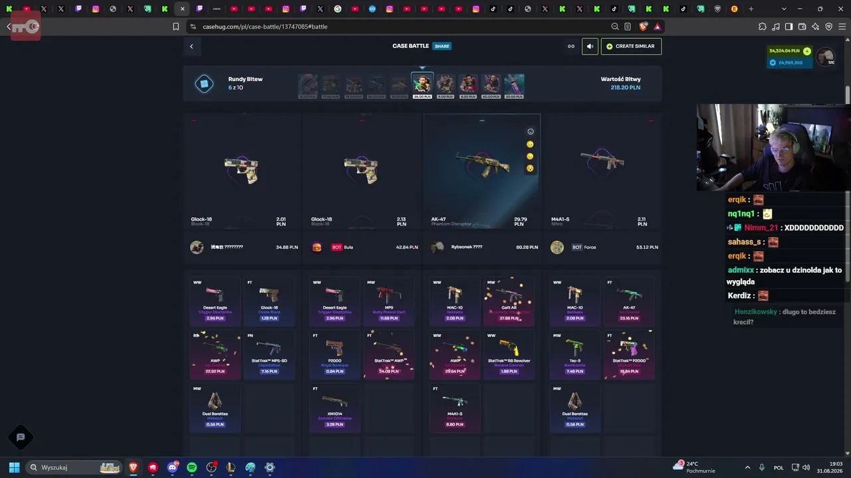Click the Tec-9 Bamboozle card
This screenshot has height=478, width=851.
pos(574,354)
